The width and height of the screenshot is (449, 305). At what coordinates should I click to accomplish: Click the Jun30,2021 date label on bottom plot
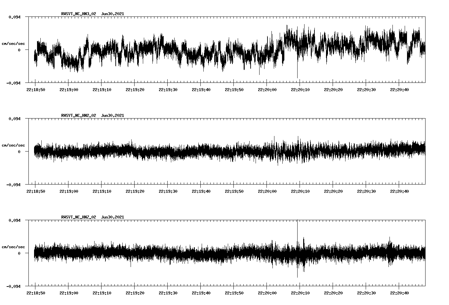click(112, 217)
